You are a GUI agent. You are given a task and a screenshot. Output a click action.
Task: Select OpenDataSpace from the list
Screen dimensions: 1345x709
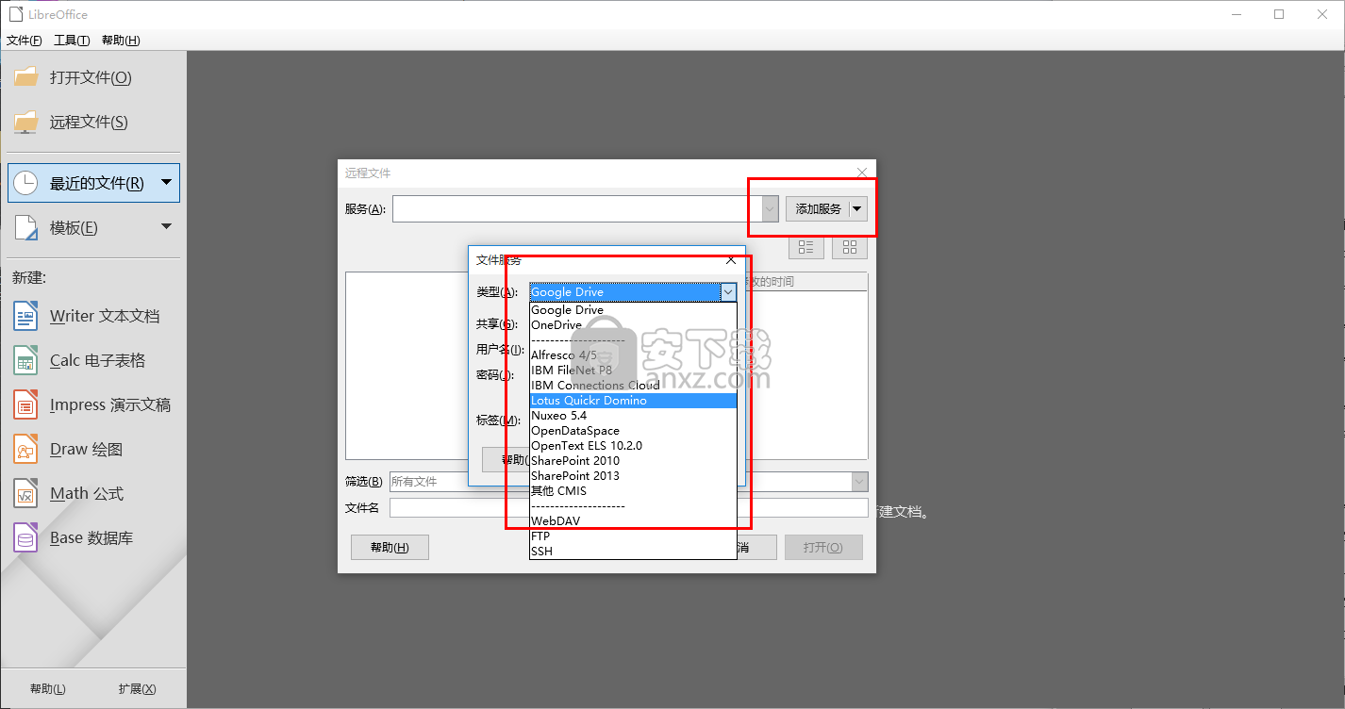pyautogui.click(x=633, y=431)
